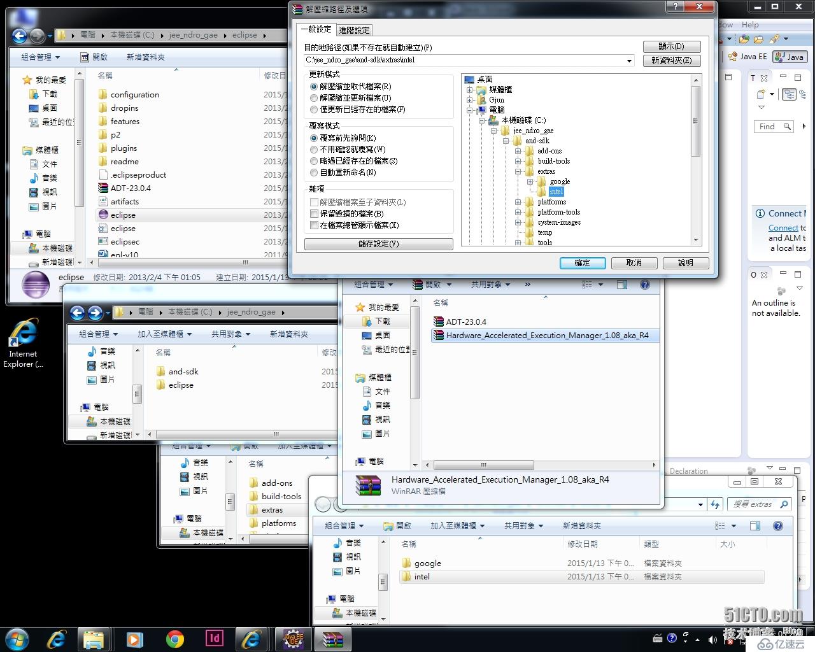Viewport: 815px width, 652px height.
Task: Click forward arrow in jee_ndro_gae window
Action: click(x=96, y=313)
